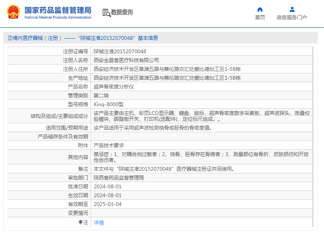
Task: Click the 结构及组成/主要组成成分 label
Action: point(59,116)
